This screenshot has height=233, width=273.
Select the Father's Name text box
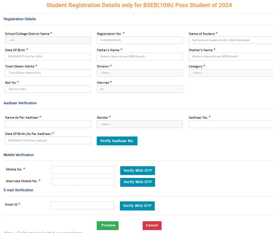coord(139,56)
